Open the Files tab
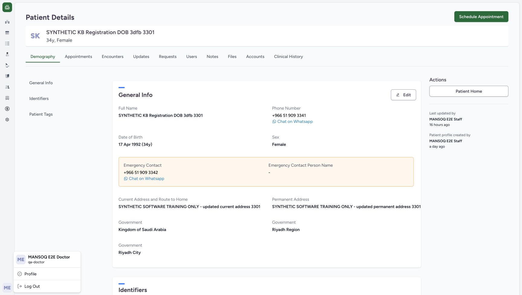 tap(232, 56)
